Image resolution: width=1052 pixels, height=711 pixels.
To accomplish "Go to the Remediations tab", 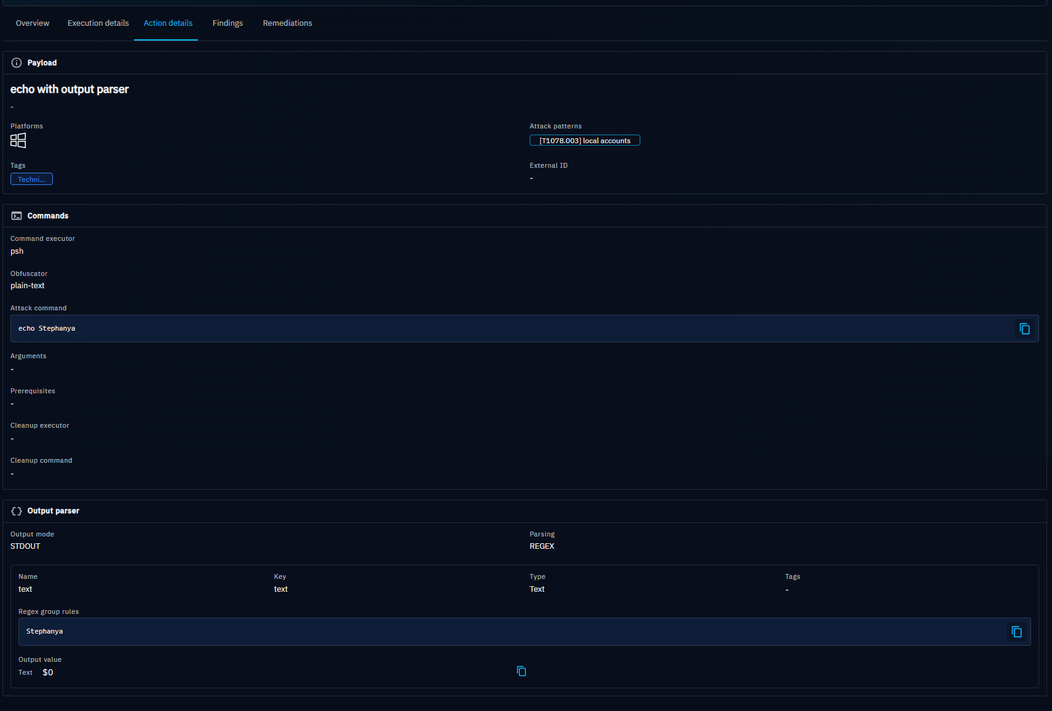I will pos(288,23).
